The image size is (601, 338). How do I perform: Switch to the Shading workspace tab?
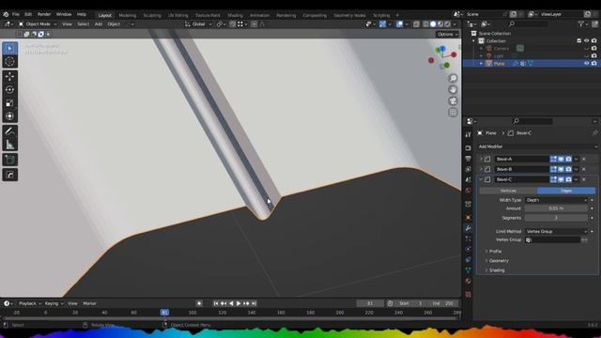pos(235,15)
